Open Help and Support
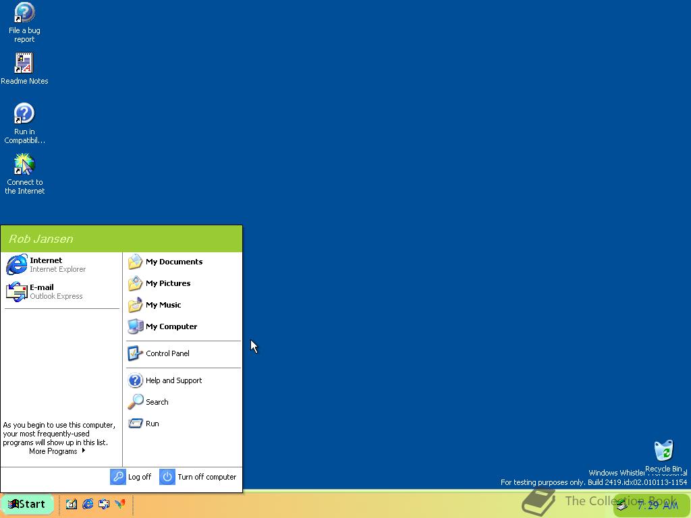Viewport: 691px width, 518px height. [184, 380]
